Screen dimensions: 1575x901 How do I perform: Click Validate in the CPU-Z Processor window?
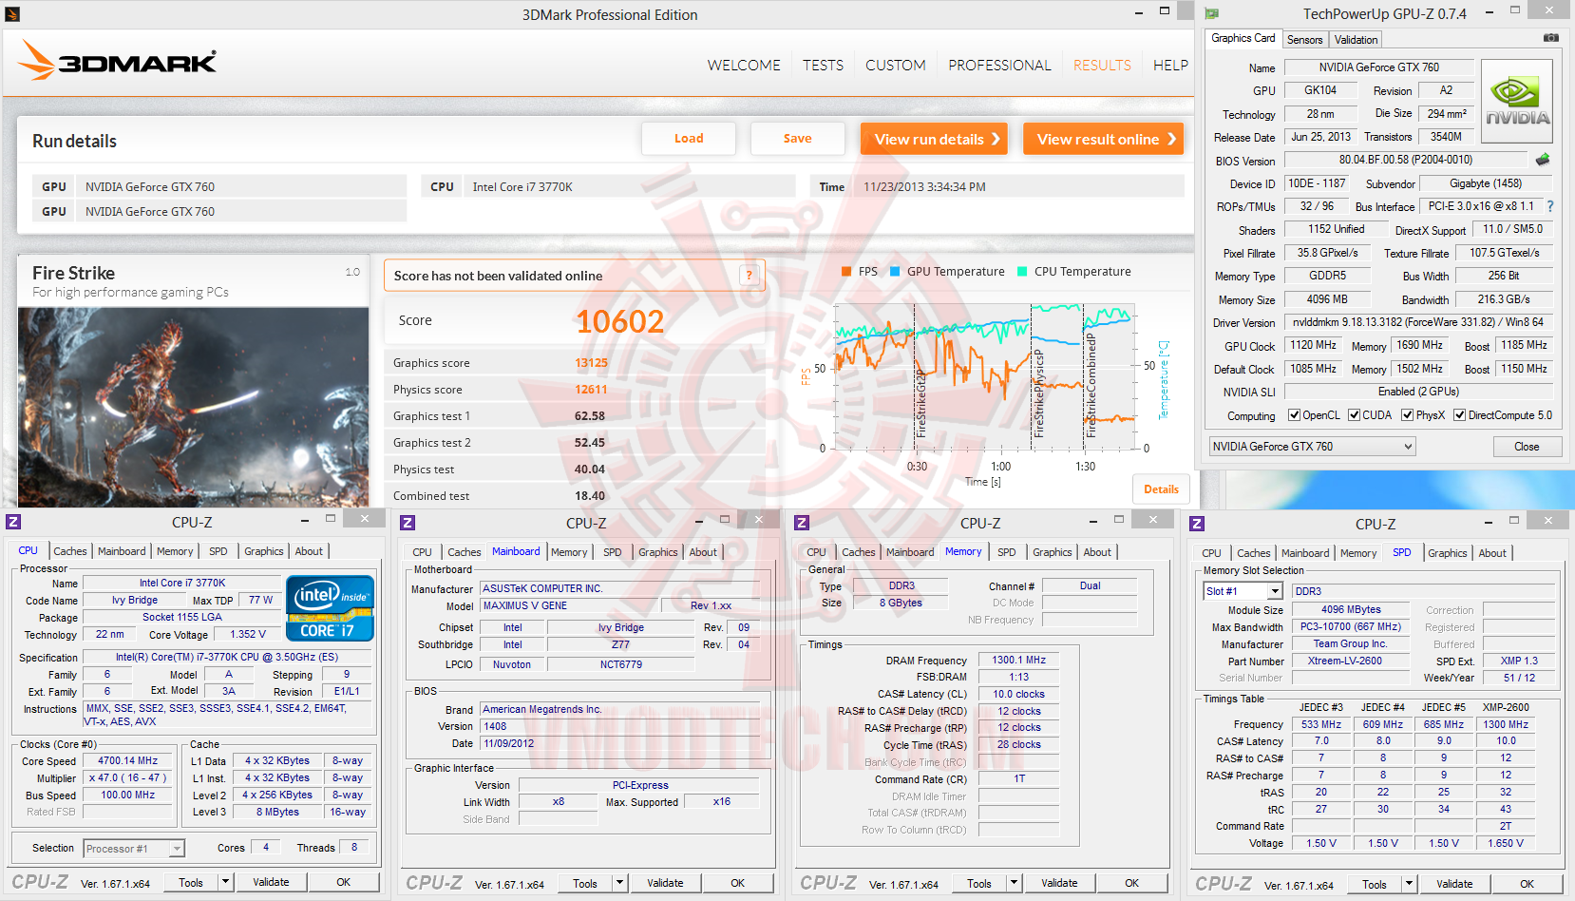(x=271, y=882)
